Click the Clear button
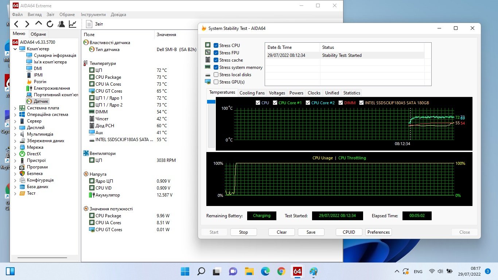 [282, 232]
